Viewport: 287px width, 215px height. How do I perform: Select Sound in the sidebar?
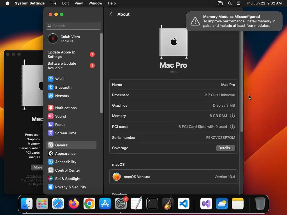coord(71,116)
